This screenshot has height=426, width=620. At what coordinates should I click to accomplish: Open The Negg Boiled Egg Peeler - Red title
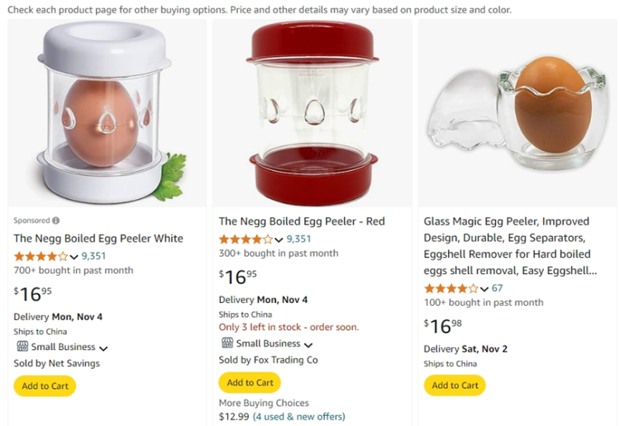tap(301, 222)
